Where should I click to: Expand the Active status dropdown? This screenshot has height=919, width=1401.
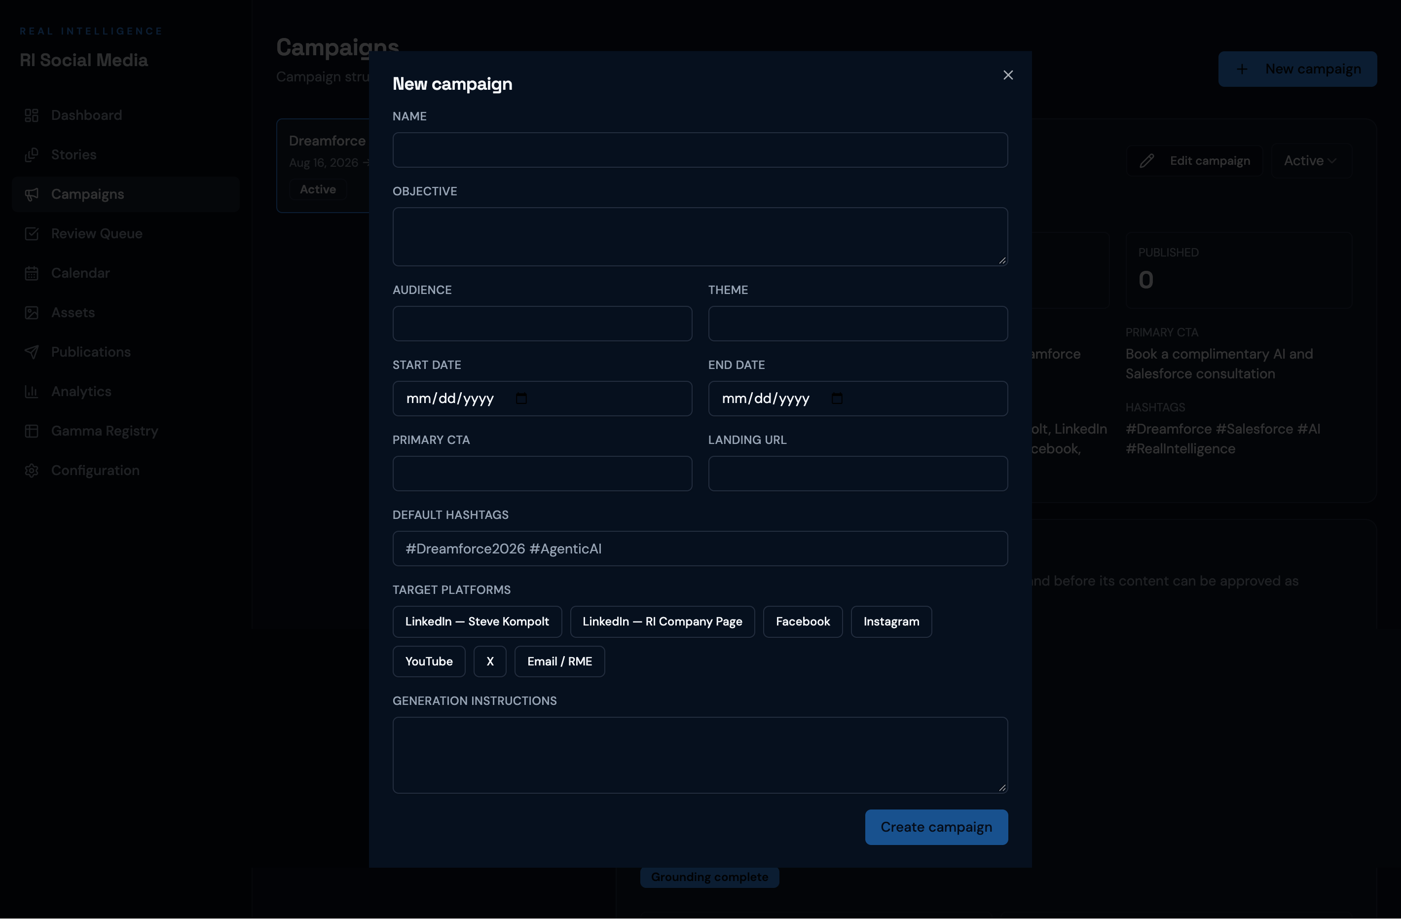(x=1311, y=161)
